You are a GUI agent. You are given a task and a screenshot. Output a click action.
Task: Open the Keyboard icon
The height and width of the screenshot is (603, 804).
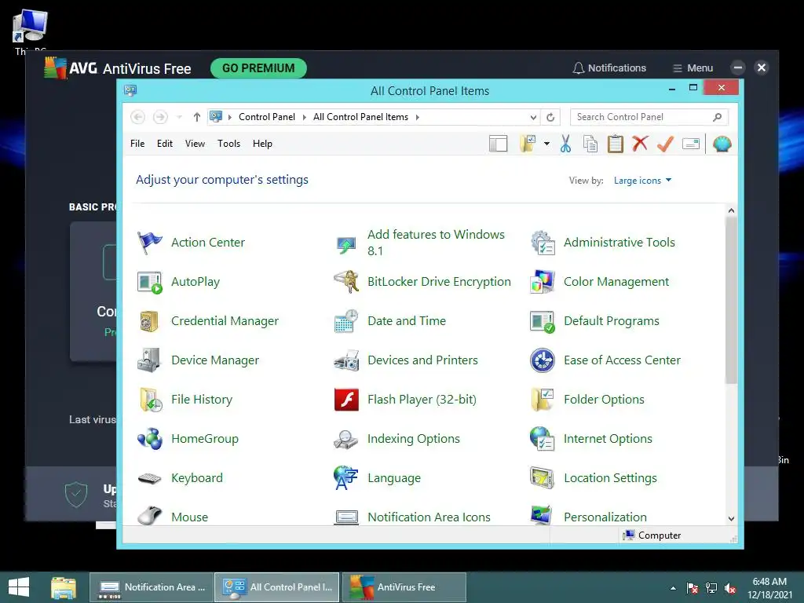(x=149, y=478)
